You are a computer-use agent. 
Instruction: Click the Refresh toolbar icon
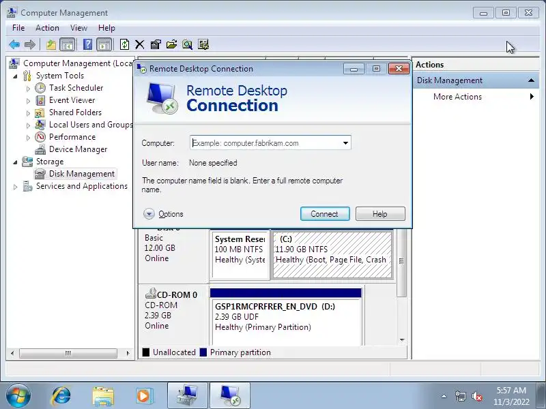click(124, 44)
